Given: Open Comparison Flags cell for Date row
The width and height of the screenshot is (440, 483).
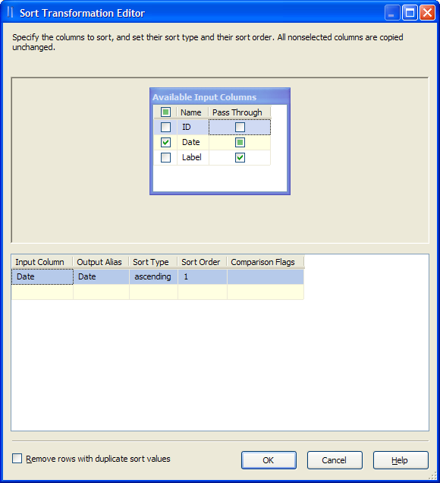Looking at the screenshot, I should pyautogui.click(x=266, y=276).
